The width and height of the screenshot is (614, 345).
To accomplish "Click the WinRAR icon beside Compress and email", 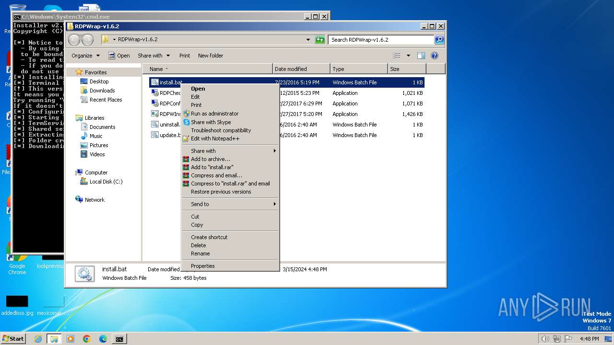I will pos(186,175).
